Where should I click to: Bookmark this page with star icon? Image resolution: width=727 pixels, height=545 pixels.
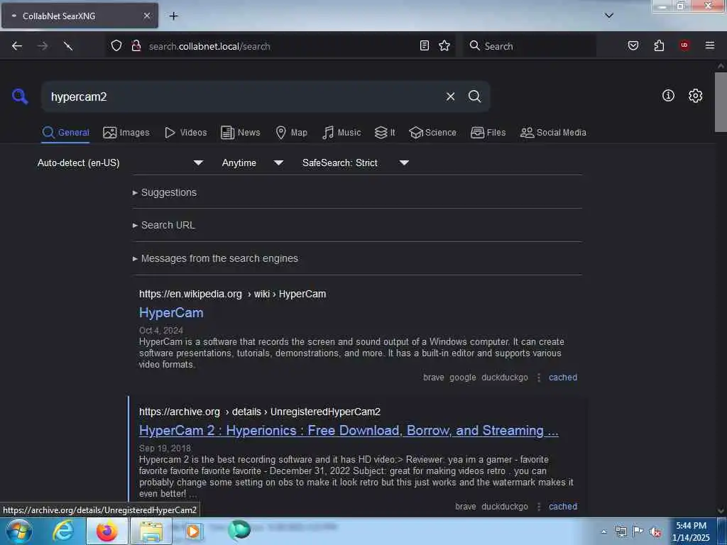point(444,45)
